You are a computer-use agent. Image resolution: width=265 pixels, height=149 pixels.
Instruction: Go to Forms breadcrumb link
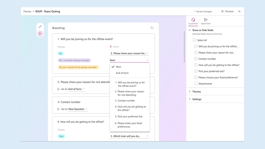[x=27, y=12]
